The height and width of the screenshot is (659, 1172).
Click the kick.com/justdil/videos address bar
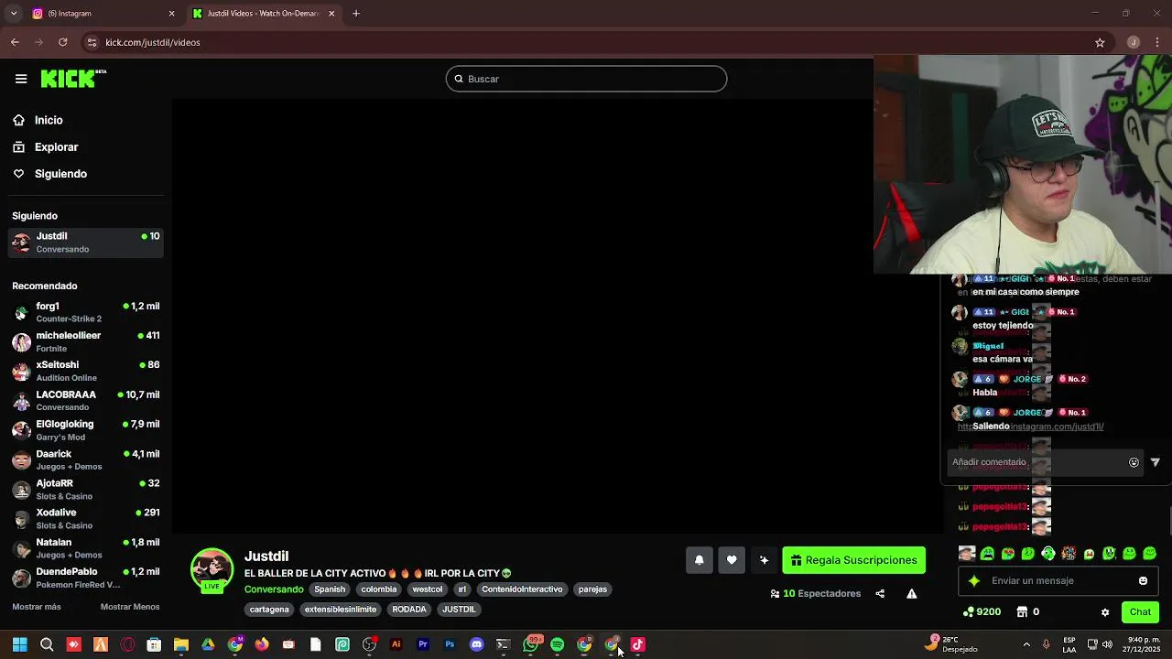click(586, 42)
